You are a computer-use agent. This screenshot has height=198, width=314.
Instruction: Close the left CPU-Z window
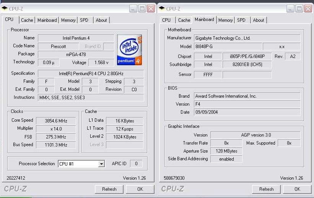coord(151,9)
